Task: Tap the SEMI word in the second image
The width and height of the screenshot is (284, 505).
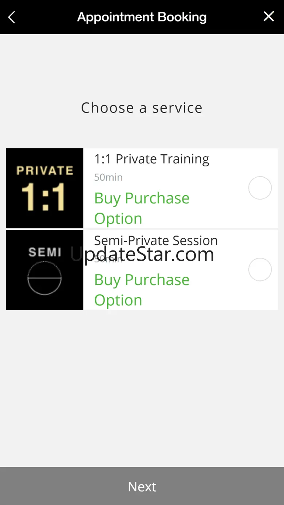Action: 45,252
